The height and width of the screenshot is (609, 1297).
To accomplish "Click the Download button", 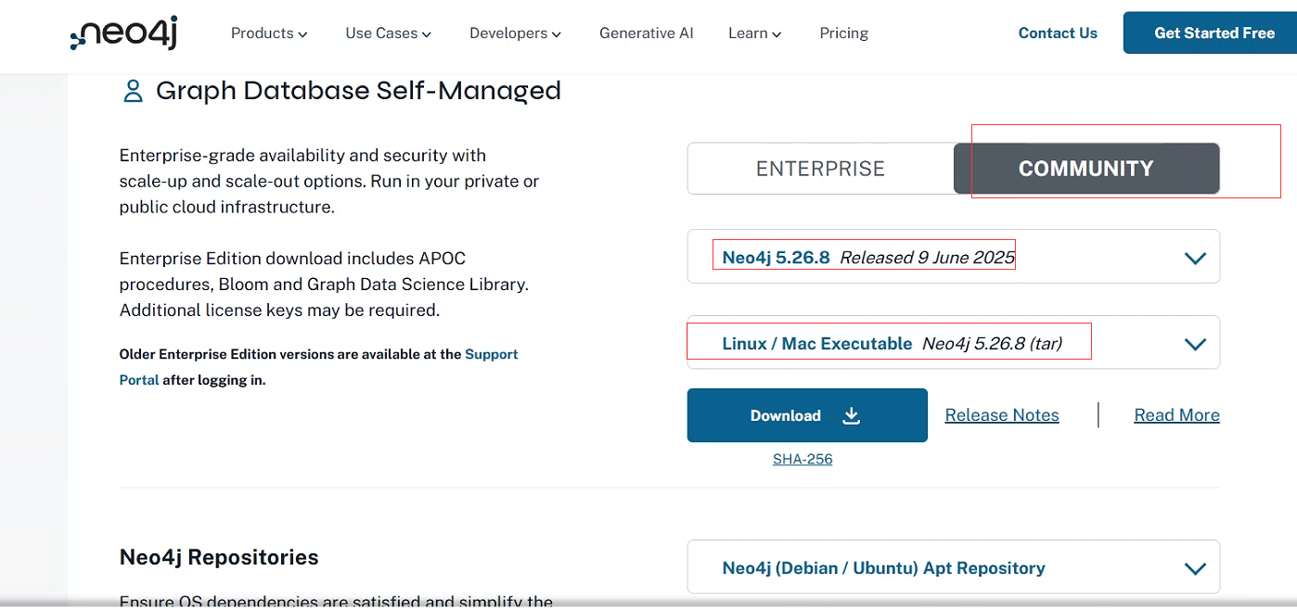I will pos(806,415).
